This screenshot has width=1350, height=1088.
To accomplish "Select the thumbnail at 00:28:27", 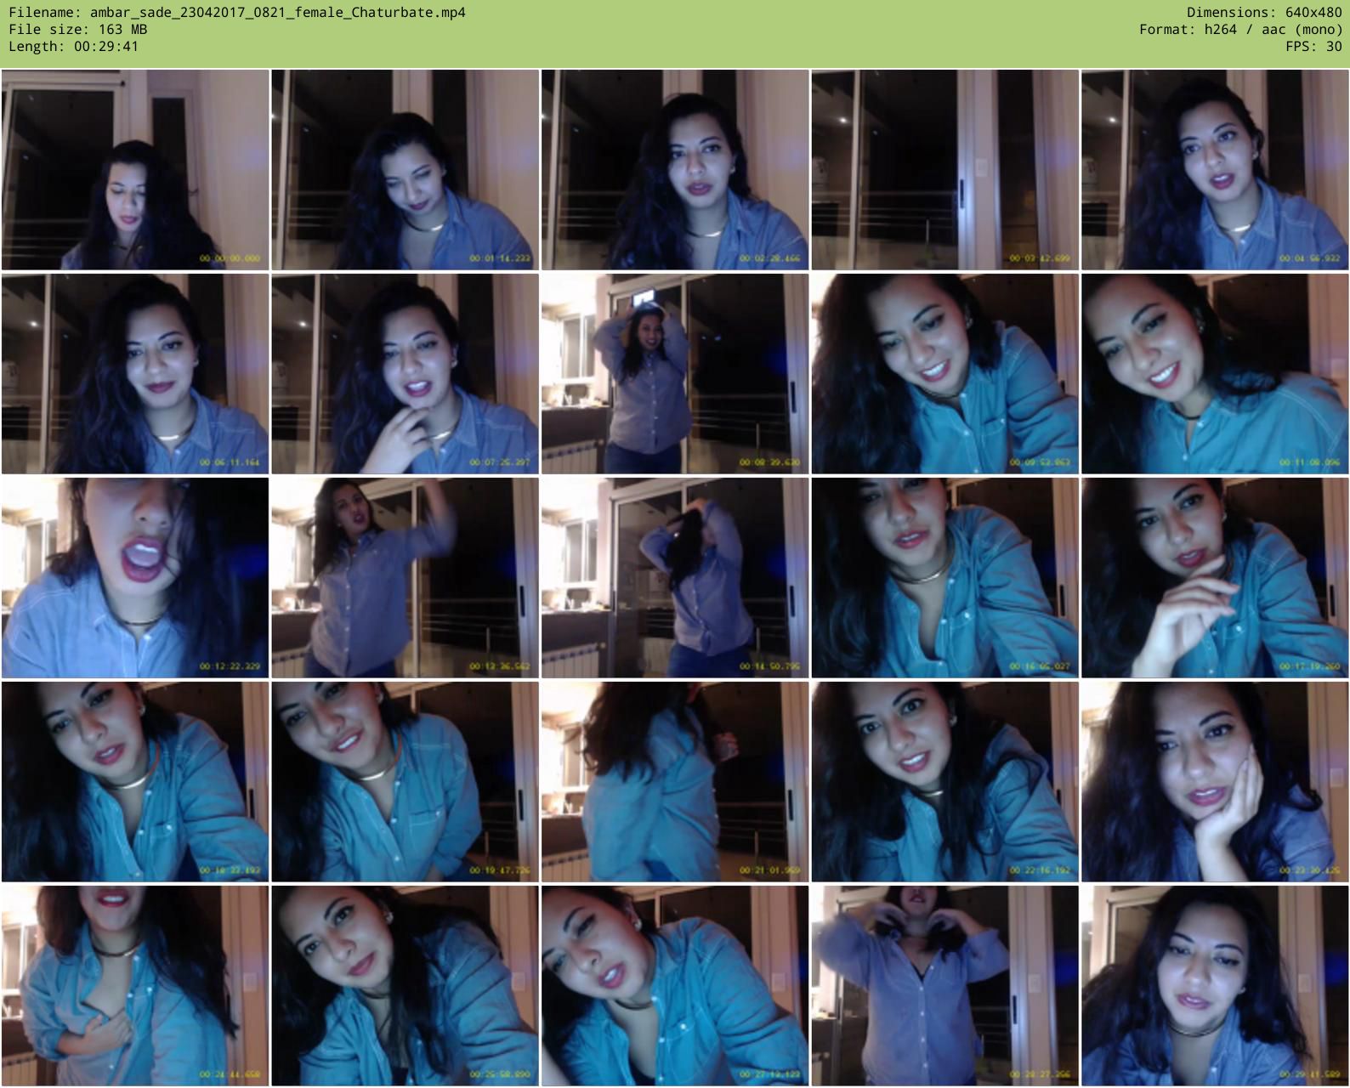I will pyautogui.click(x=944, y=986).
